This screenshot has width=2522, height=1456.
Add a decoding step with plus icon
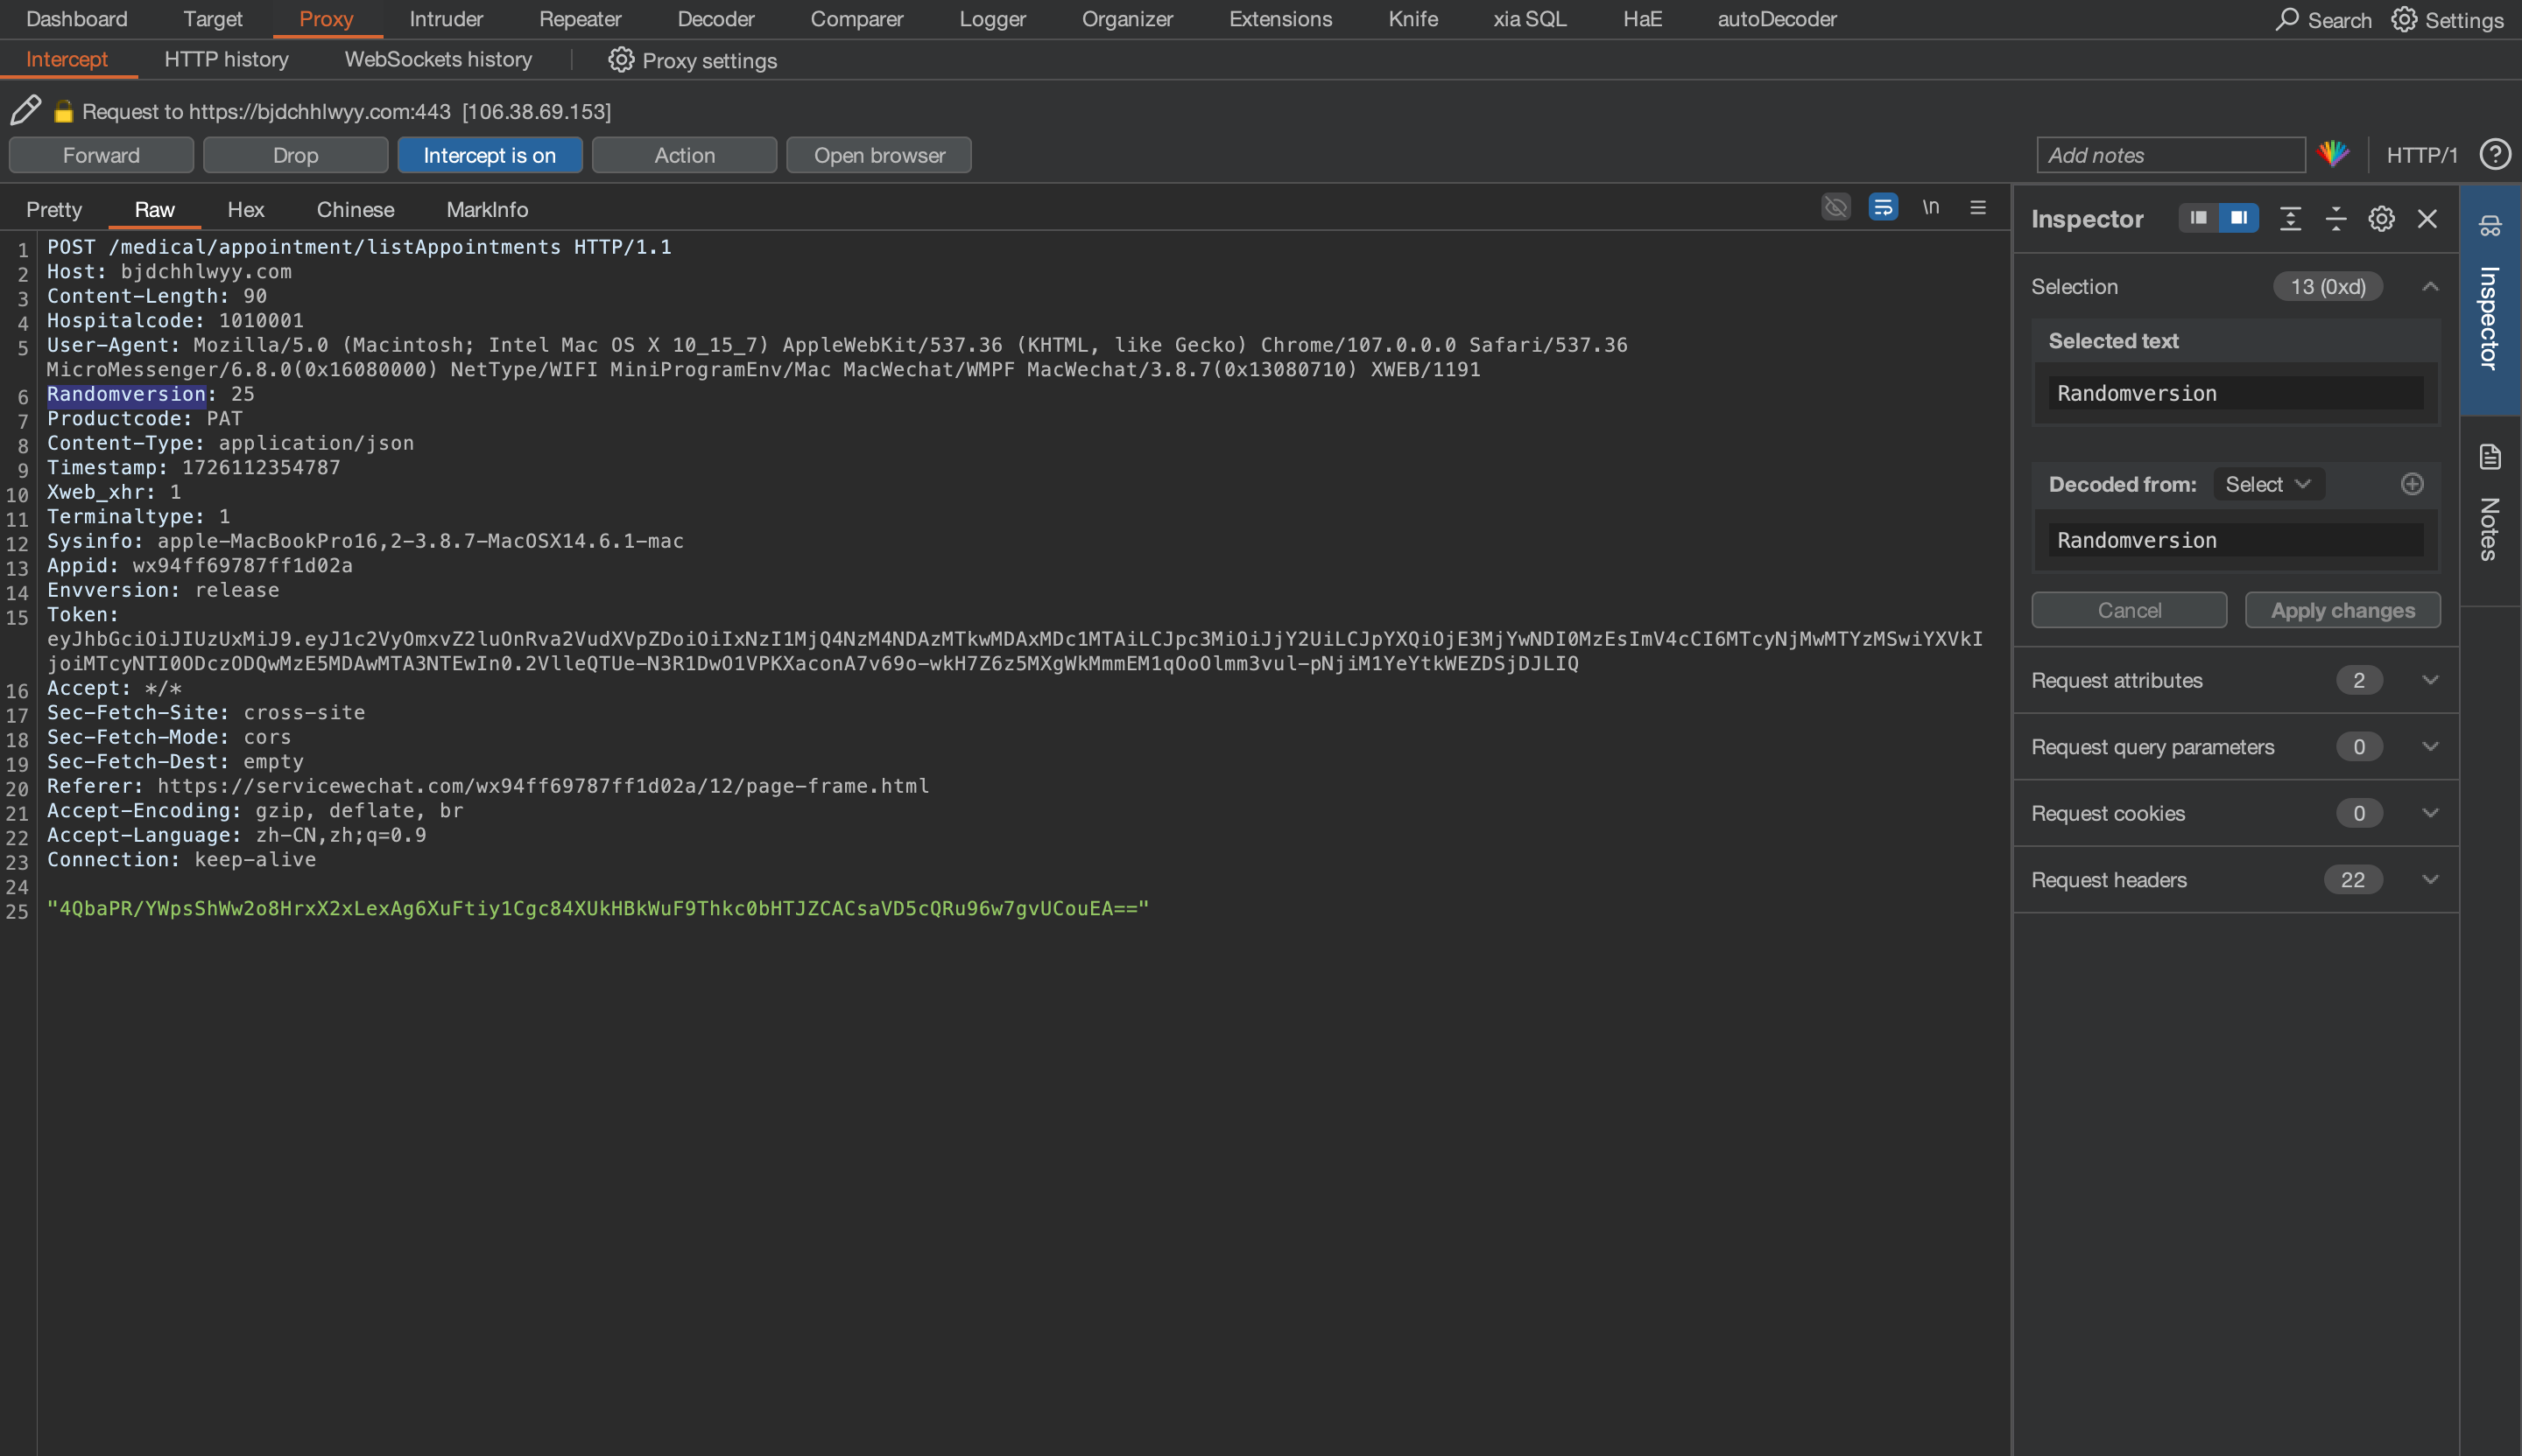click(2412, 484)
